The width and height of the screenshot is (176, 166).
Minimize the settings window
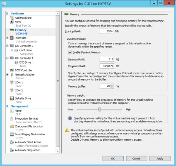pos(154,3)
